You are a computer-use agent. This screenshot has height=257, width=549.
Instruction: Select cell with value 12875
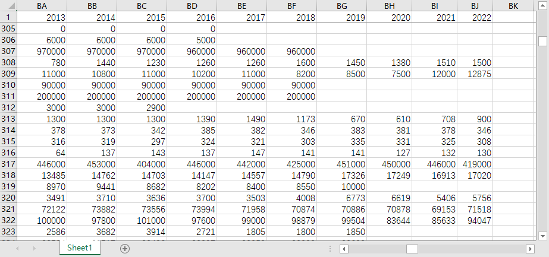pyautogui.click(x=475, y=74)
